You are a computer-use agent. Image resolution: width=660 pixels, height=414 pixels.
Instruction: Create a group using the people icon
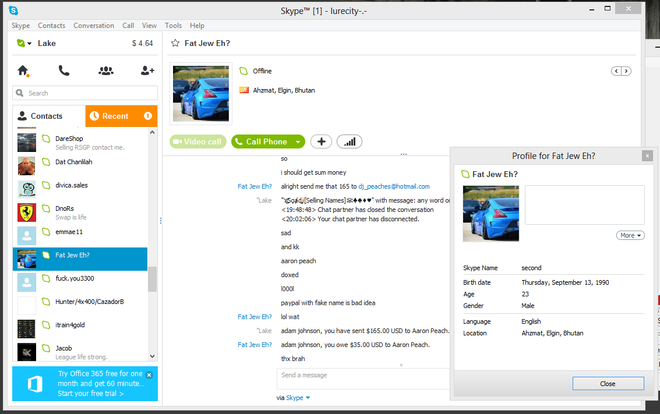105,70
